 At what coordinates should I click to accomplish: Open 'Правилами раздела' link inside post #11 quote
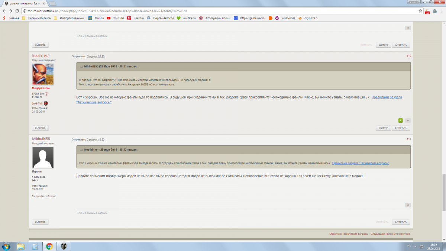(x=361, y=163)
